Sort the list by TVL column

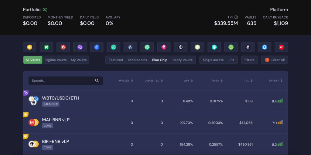[248, 81]
